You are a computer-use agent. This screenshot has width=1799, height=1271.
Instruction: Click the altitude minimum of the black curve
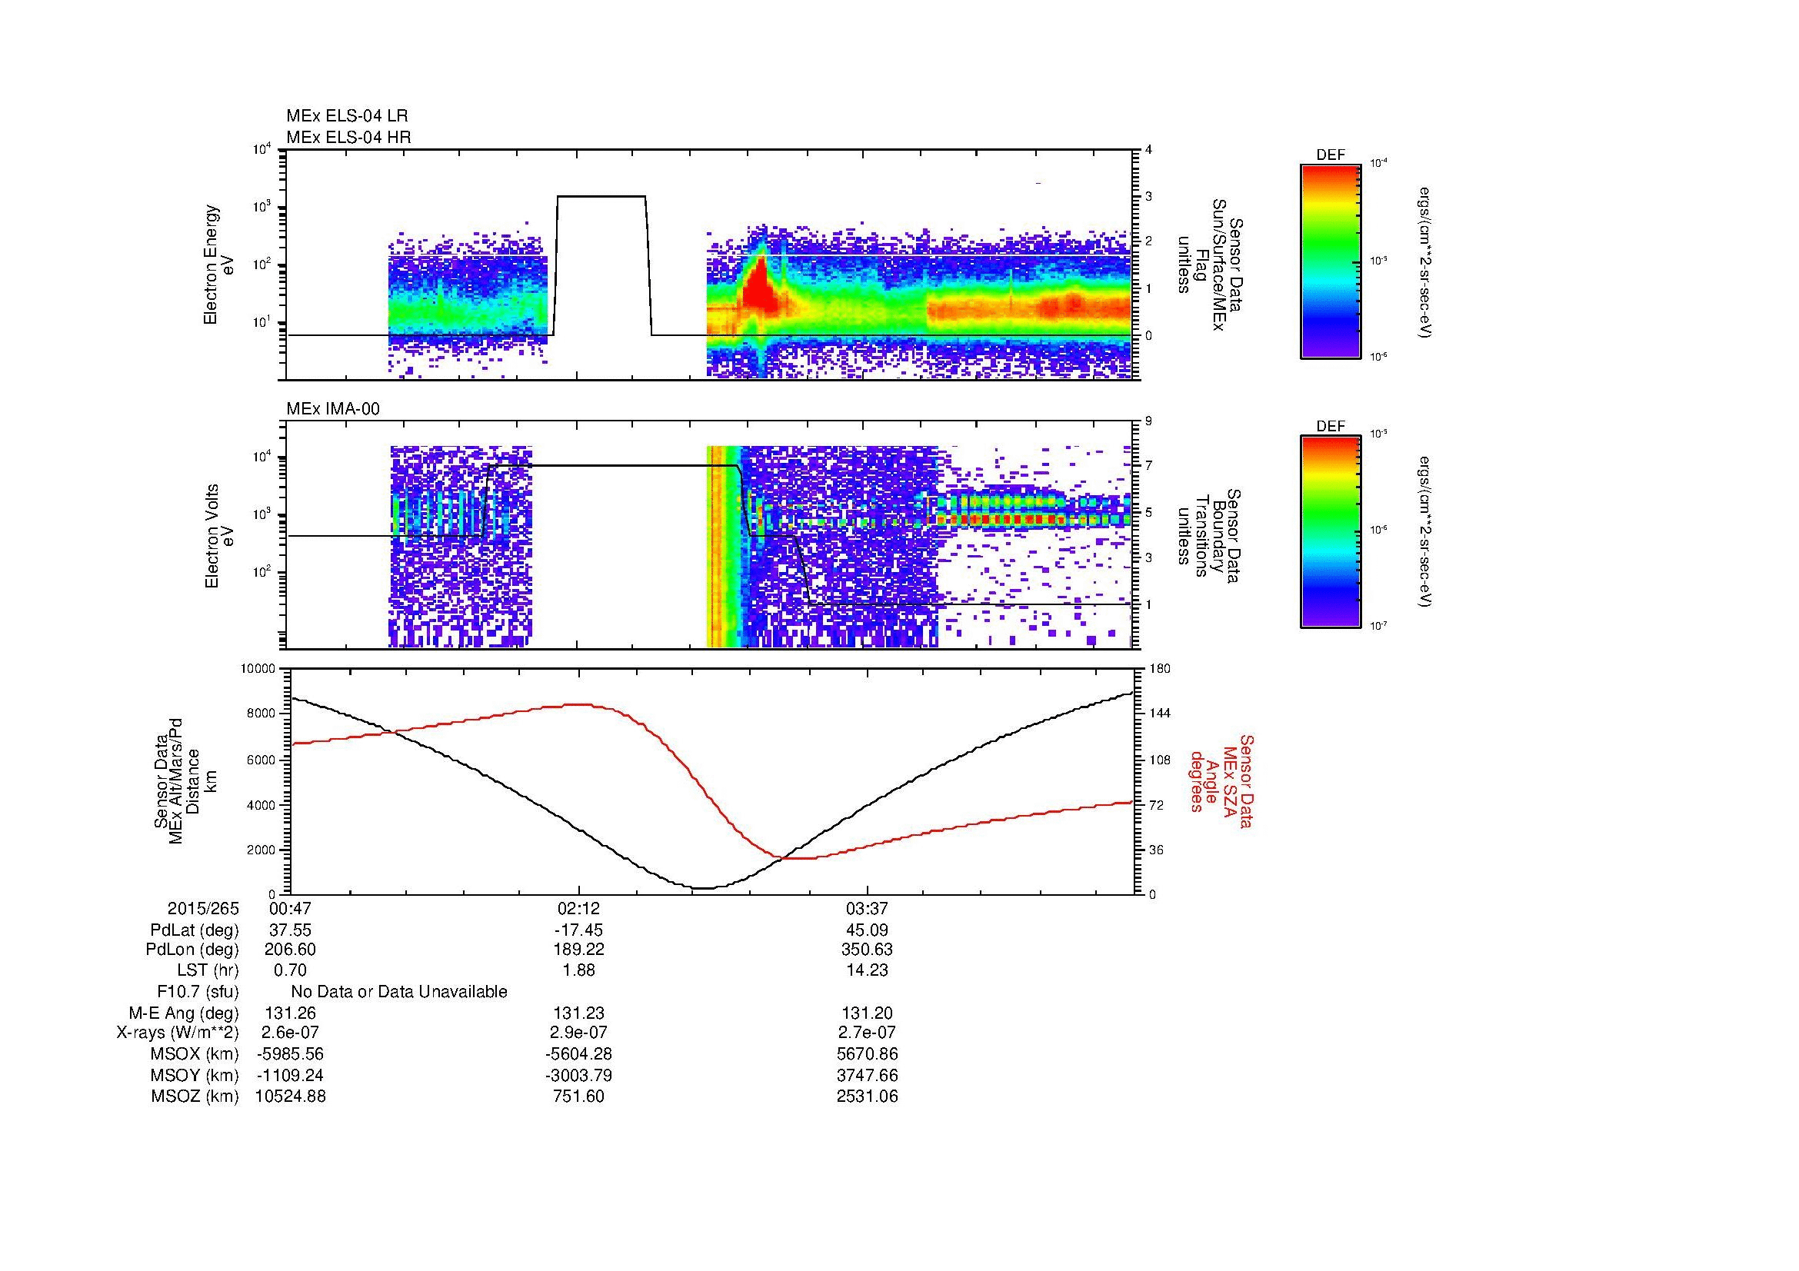click(705, 888)
